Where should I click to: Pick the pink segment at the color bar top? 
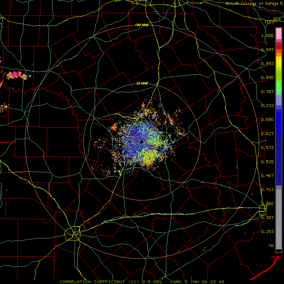point(279,33)
